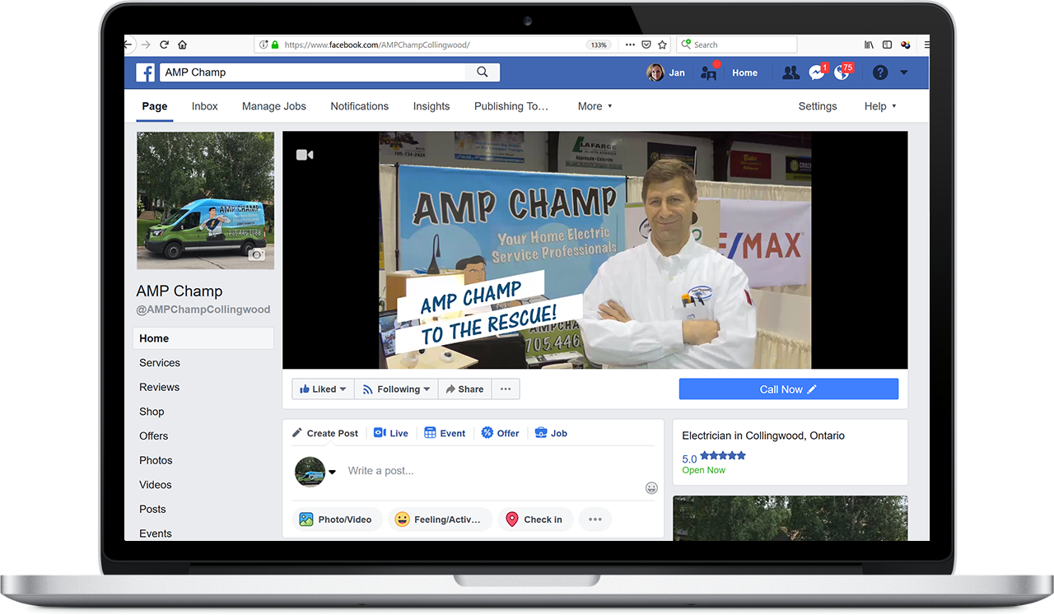Reload the page with the refresh icon
1054x615 pixels.
point(164,44)
